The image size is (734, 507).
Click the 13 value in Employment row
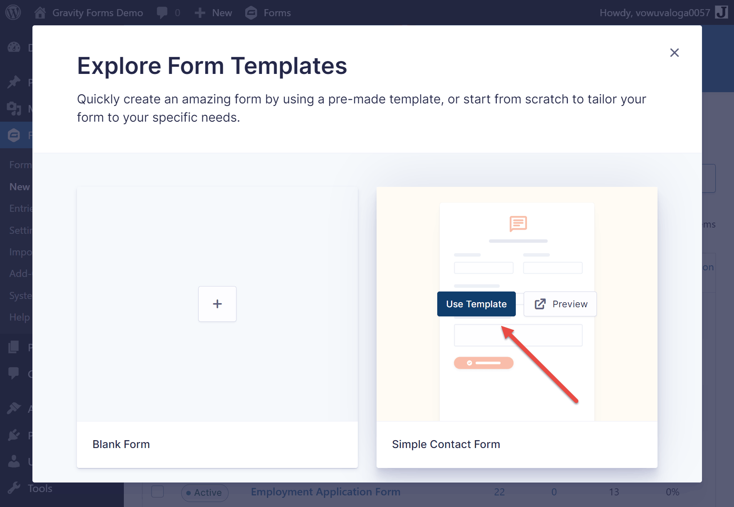[614, 492]
